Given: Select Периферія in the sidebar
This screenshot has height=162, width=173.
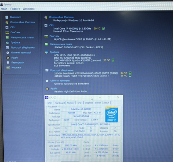Looking at the screenshot, I should (x=17, y=62).
